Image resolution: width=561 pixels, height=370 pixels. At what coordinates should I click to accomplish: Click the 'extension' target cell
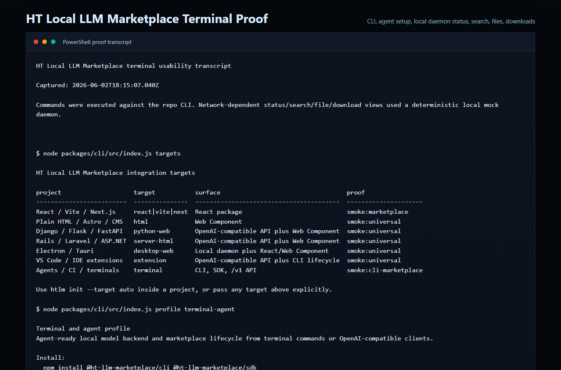(150, 260)
